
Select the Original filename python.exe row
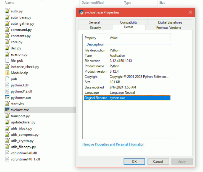point(127,98)
